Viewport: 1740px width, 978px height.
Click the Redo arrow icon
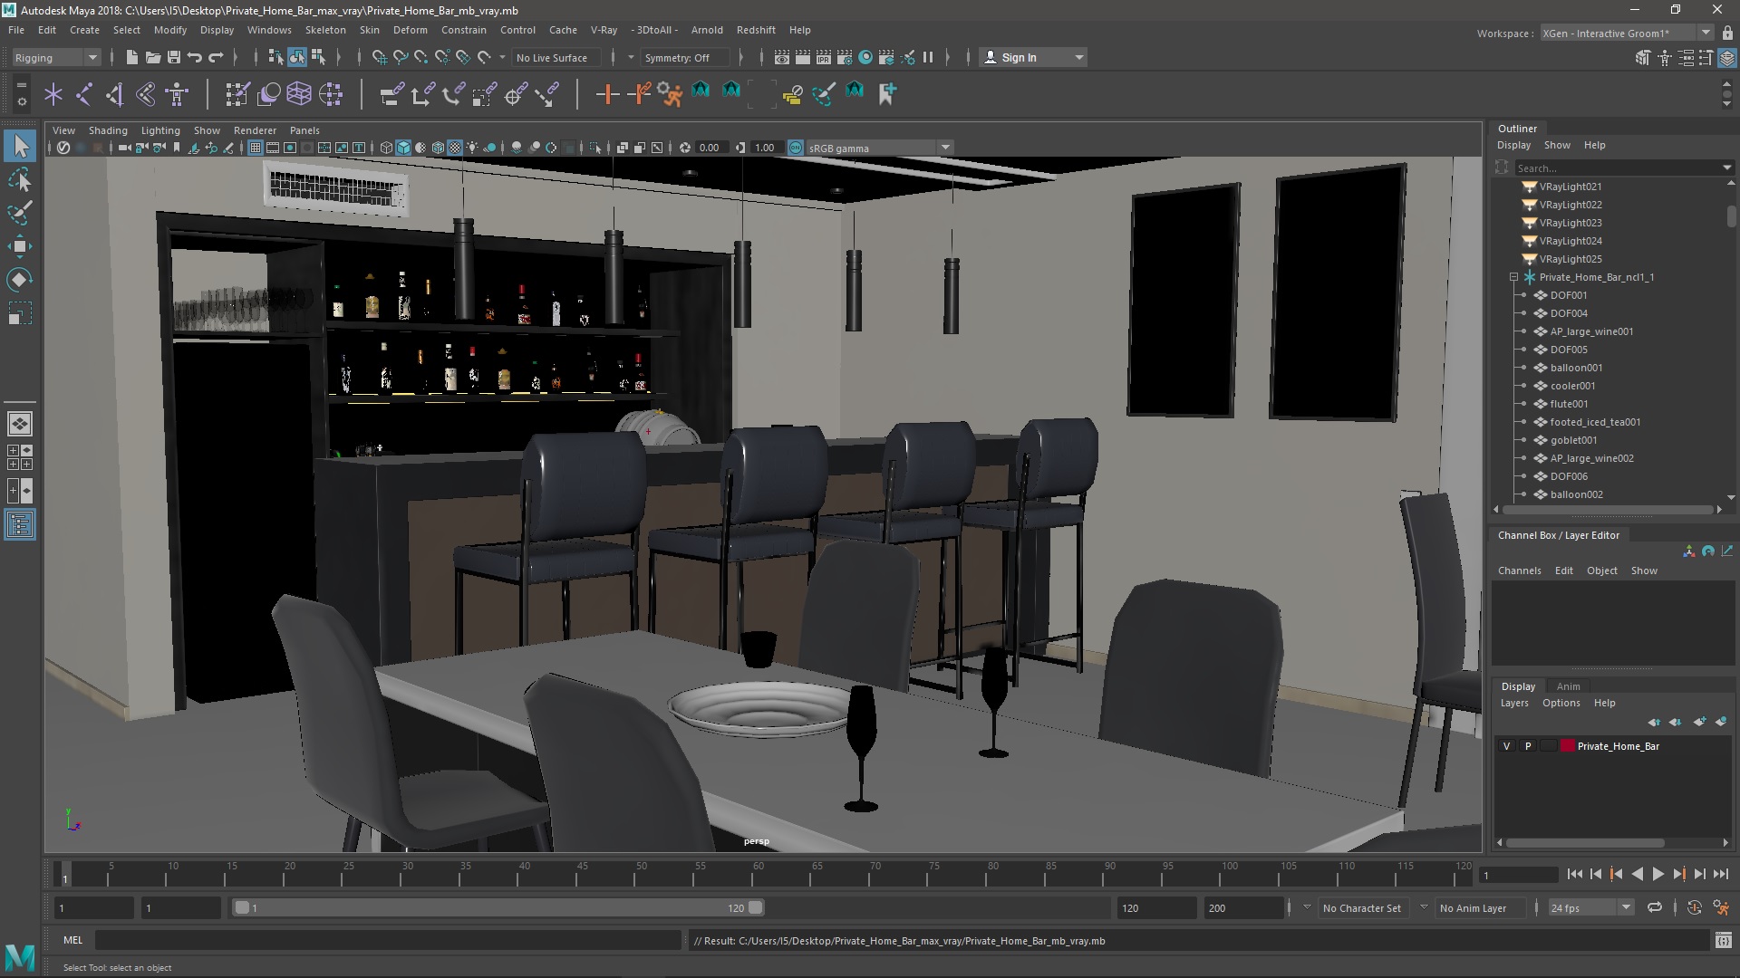[x=216, y=57]
